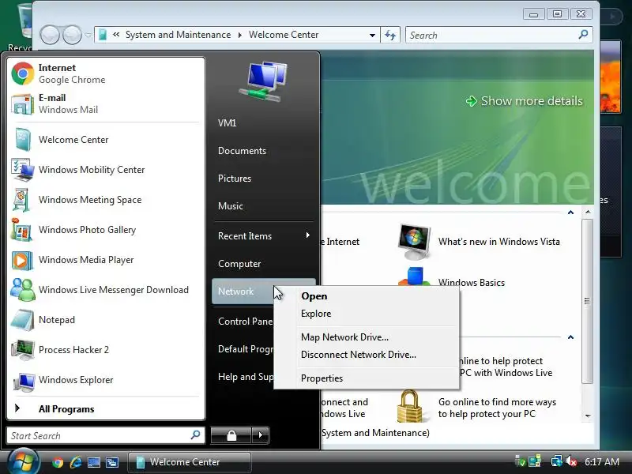Click the Start orb button
The image size is (632, 474).
23,461
